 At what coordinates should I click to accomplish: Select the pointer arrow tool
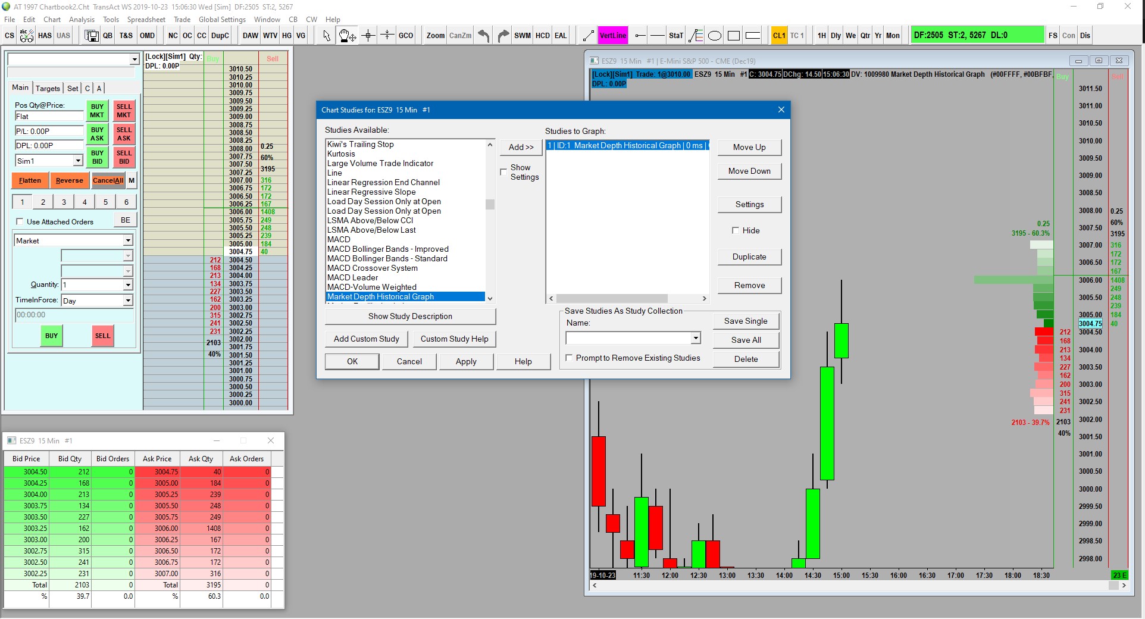click(x=327, y=36)
